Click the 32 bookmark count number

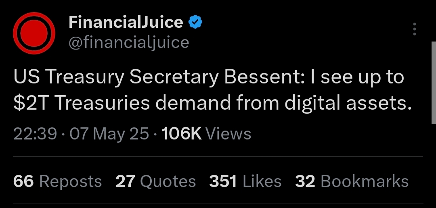tap(305, 181)
